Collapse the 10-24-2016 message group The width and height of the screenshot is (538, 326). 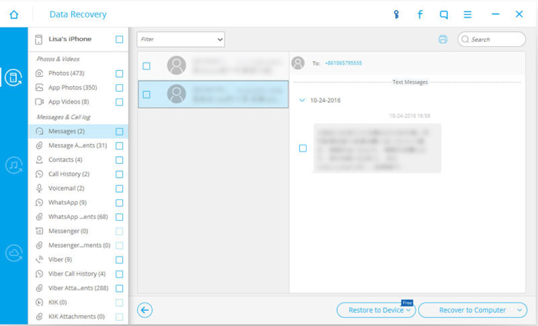302,101
